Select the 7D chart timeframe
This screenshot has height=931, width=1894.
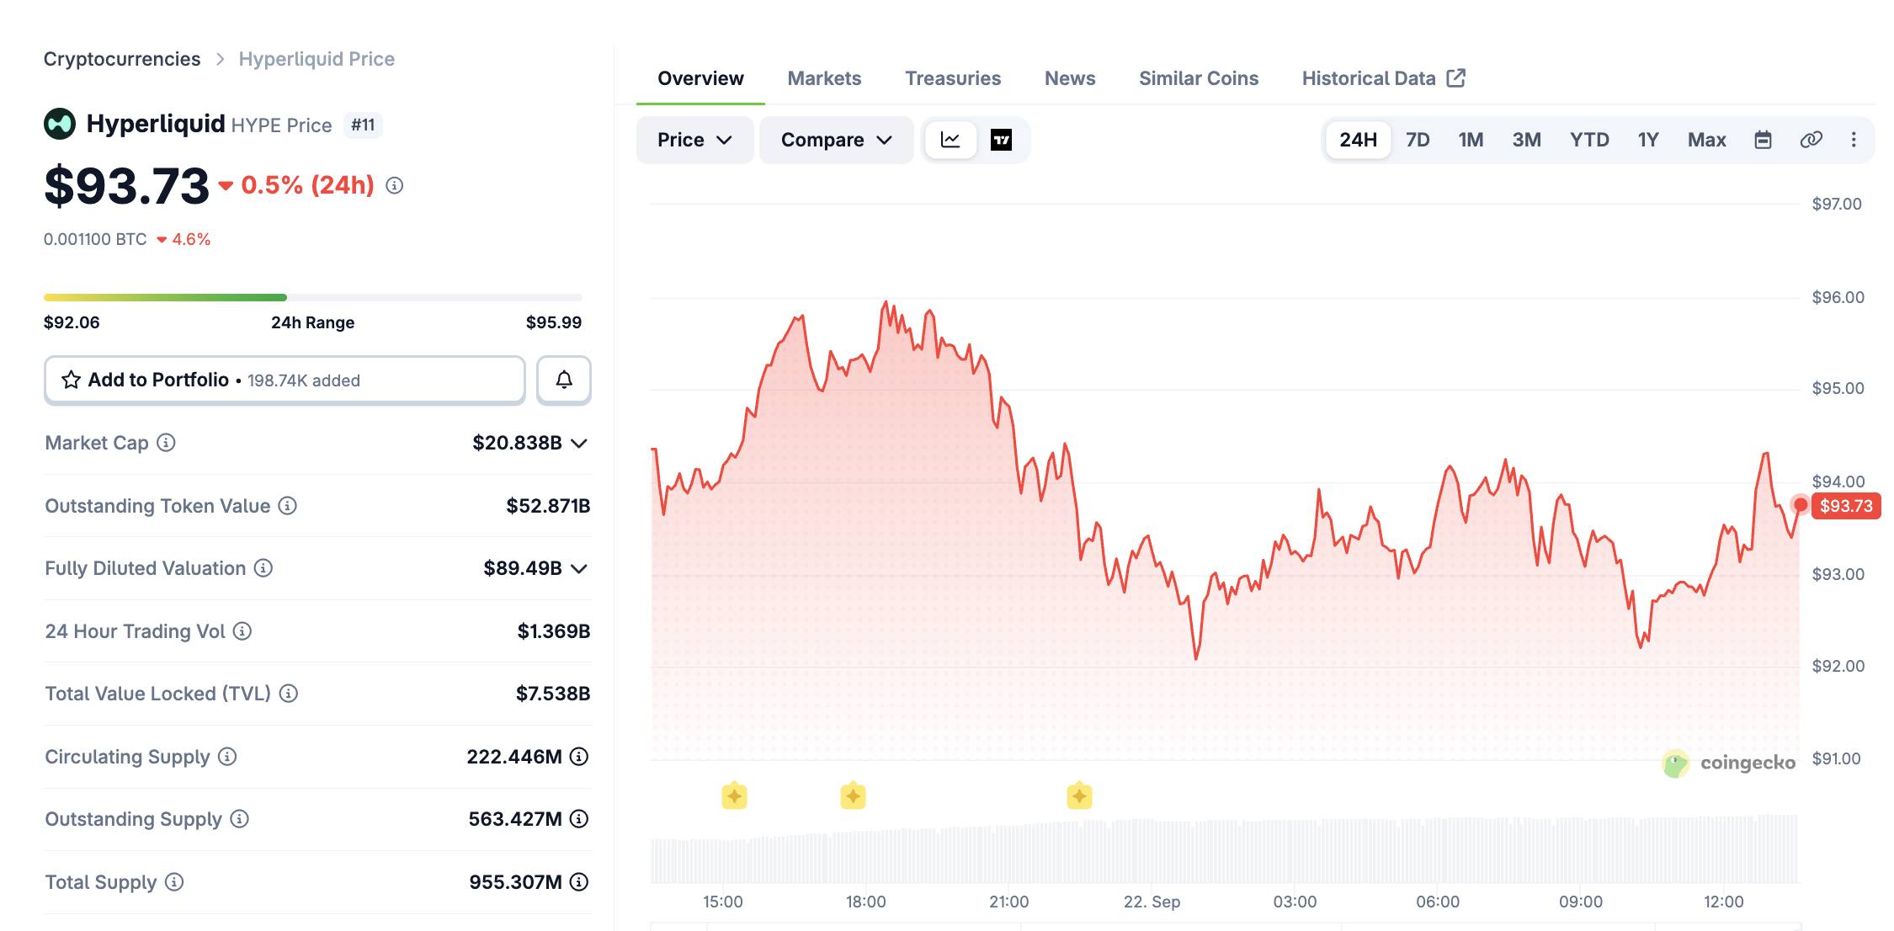(1418, 140)
